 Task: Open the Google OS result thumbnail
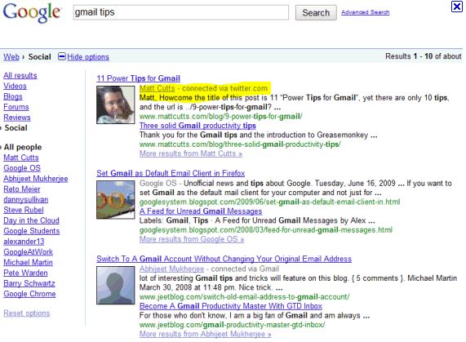coord(115,200)
